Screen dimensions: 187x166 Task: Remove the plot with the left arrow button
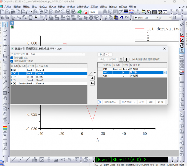(x=92, y=83)
